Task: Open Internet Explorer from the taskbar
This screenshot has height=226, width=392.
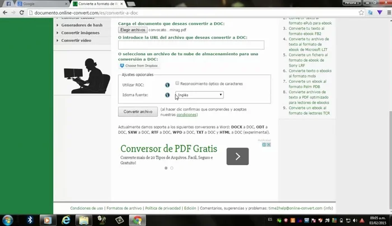Action: (x=66, y=220)
